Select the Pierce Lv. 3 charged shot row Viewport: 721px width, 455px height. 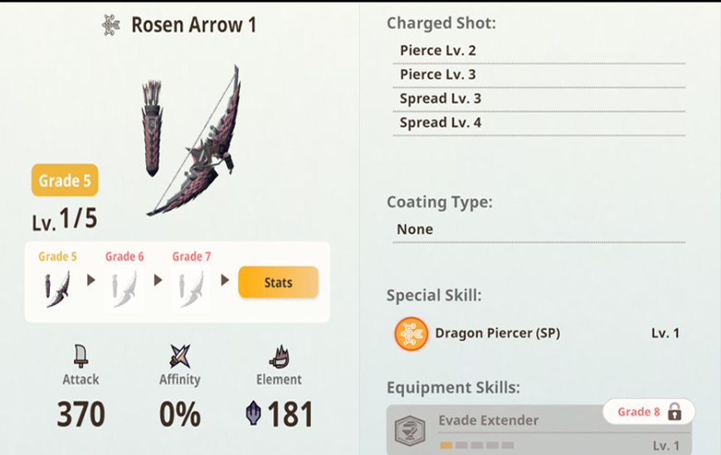pos(438,75)
